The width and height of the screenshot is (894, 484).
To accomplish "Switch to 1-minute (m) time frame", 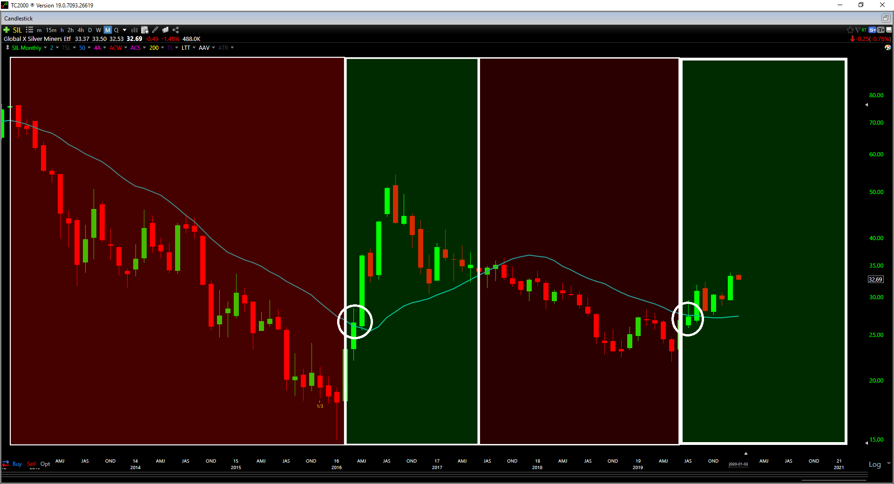I will click(39, 30).
